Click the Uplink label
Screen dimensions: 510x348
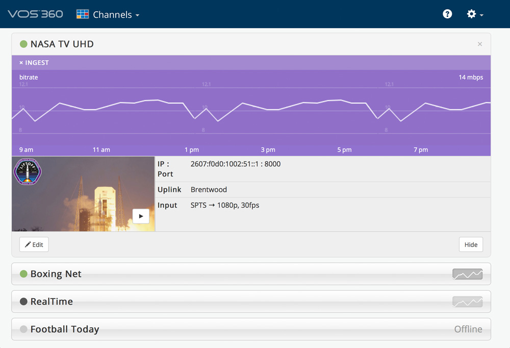169,189
